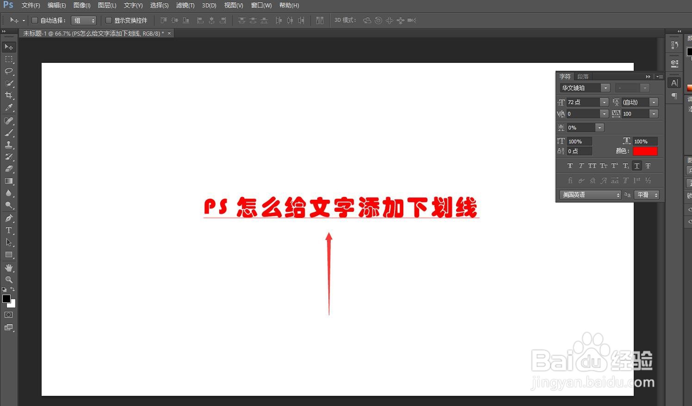This screenshot has width=692, height=406.
Task: Select the Zoom tool
Action: click(x=8, y=279)
